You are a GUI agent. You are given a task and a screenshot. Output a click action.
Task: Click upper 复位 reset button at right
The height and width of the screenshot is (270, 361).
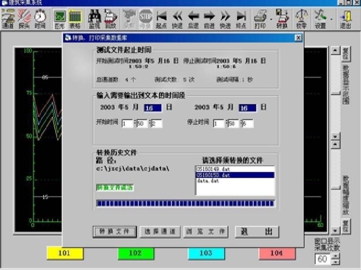tap(345, 54)
